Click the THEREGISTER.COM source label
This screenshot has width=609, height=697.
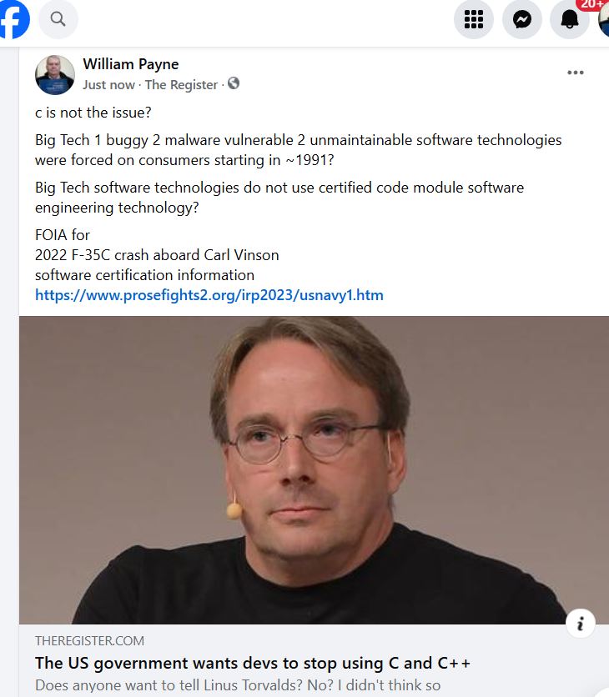[x=89, y=640]
